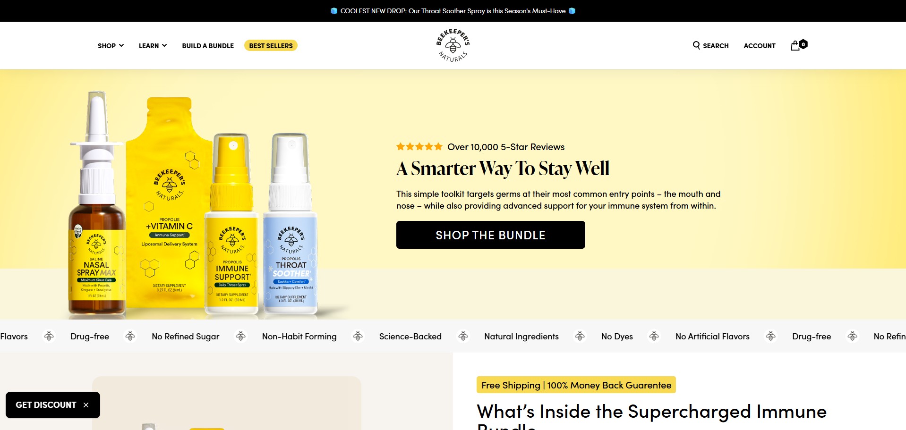Click the blue Throat Soother spray bottle
The height and width of the screenshot is (430, 906).
coord(290,224)
